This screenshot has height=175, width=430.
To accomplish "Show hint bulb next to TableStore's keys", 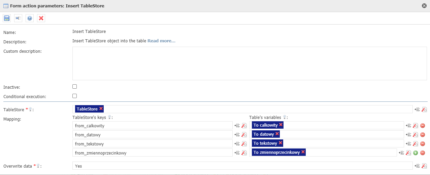I will [x=109, y=117].
